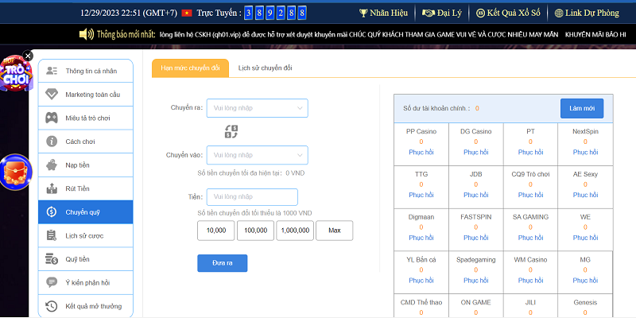Click the Miêu tả trò chơi gamepad icon
This screenshot has width=636, height=318.
point(52,118)
